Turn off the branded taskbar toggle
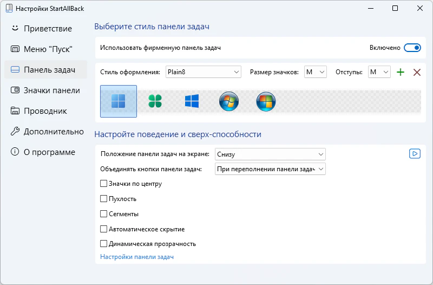Viewport: 433px width, 285px height. (x=412, y=48)
